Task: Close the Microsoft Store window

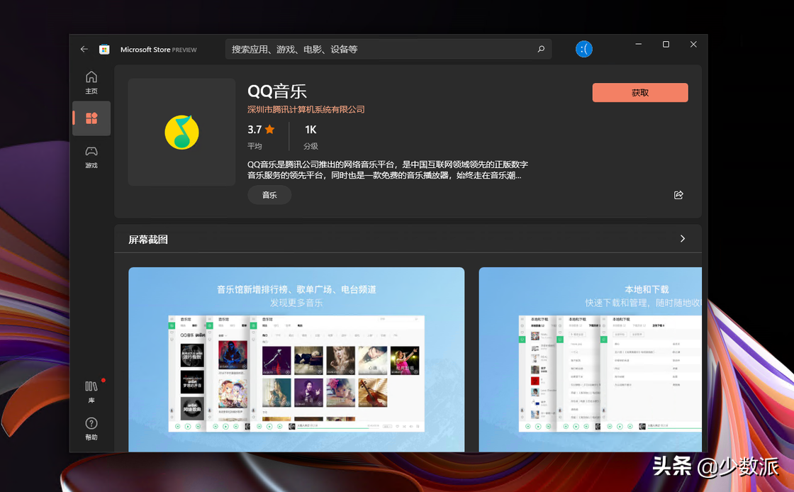Action: pyautogui.click(x=693, y=45)
